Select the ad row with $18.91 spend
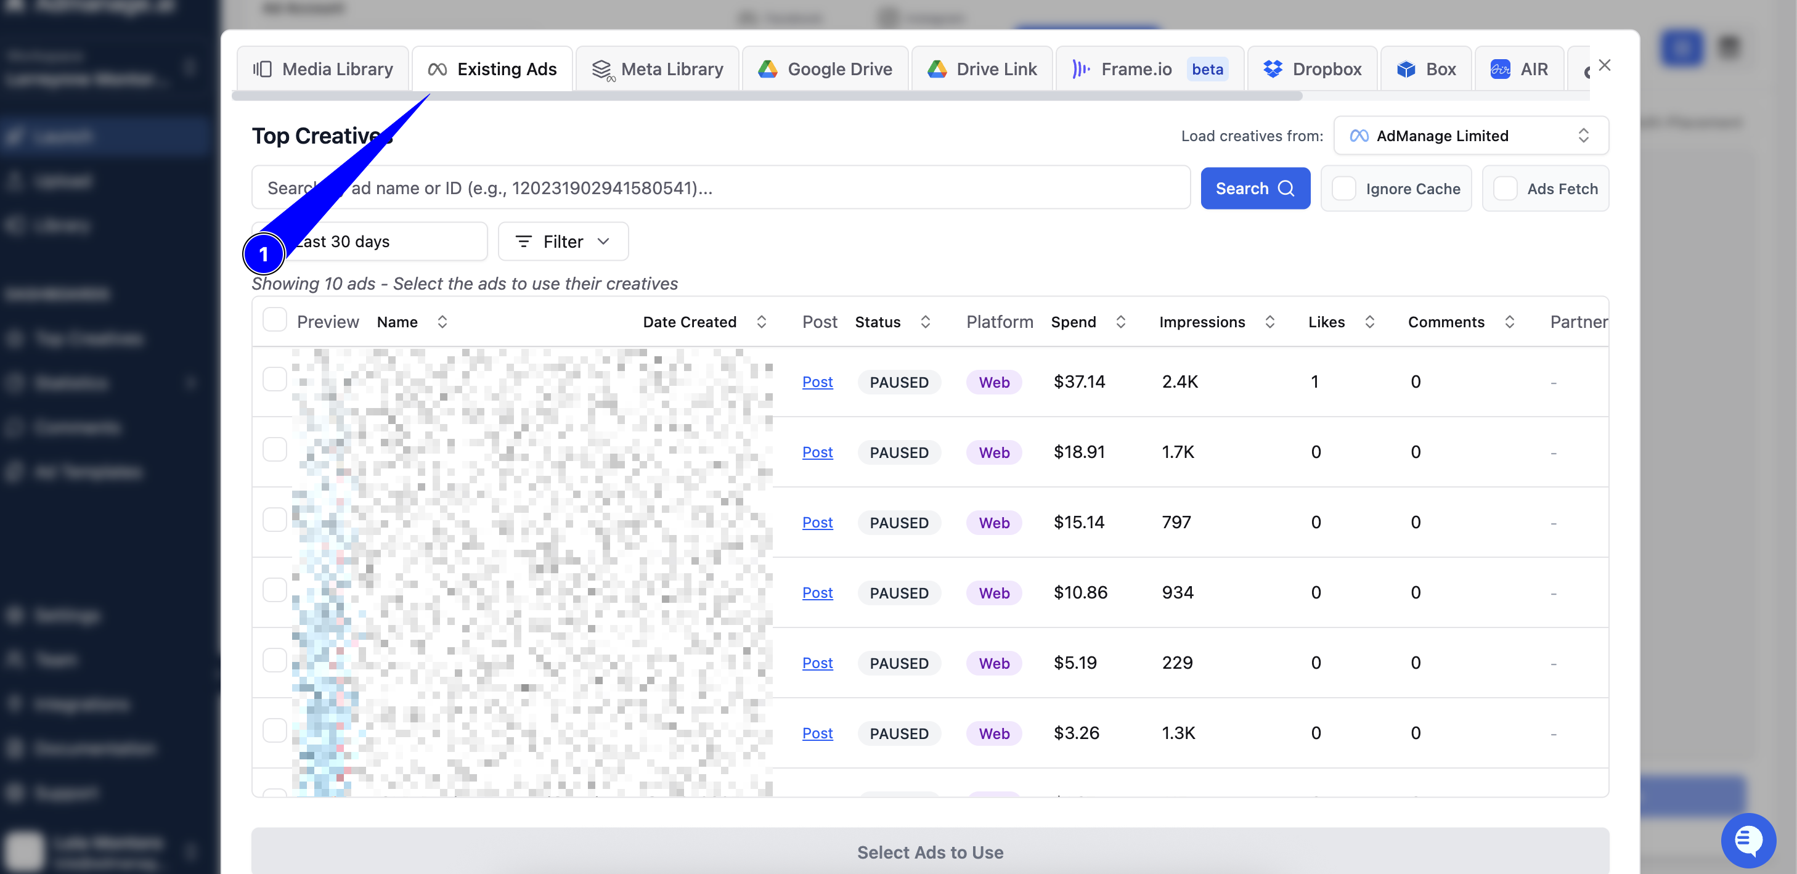 274,450
